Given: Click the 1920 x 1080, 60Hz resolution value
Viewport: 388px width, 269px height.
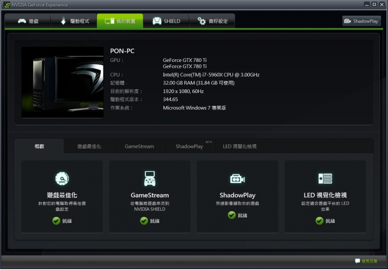Looking at the screenshot, I should tap(183, 91).
